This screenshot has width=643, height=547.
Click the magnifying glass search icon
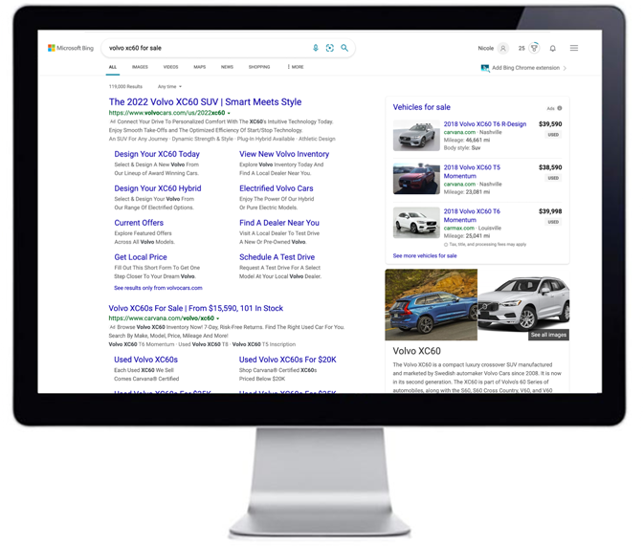pos(344,48)
